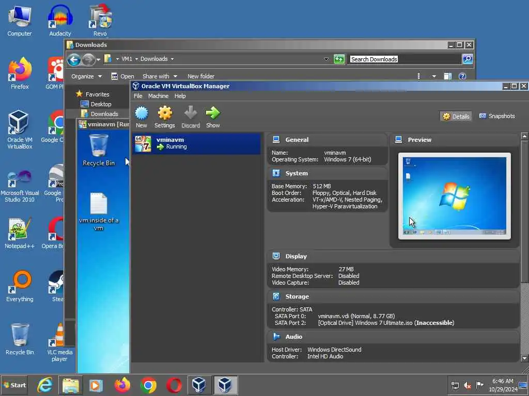
Task: Open the change view dropdown arrow
Action: (x=434, y=76)
